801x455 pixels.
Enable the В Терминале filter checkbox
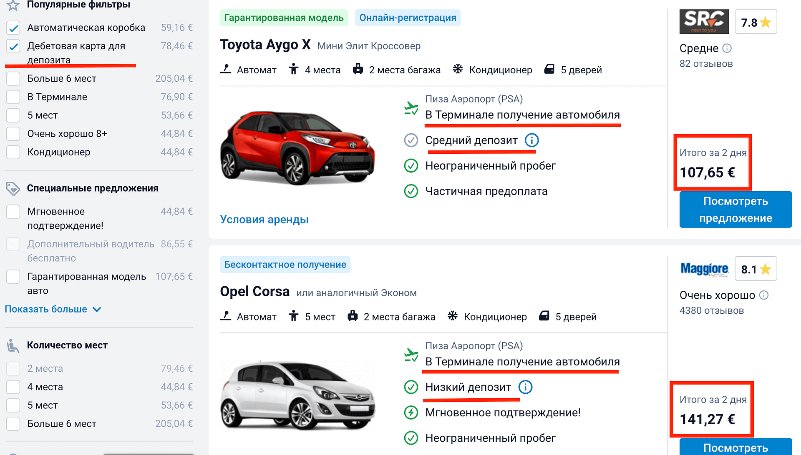point(13,97)
